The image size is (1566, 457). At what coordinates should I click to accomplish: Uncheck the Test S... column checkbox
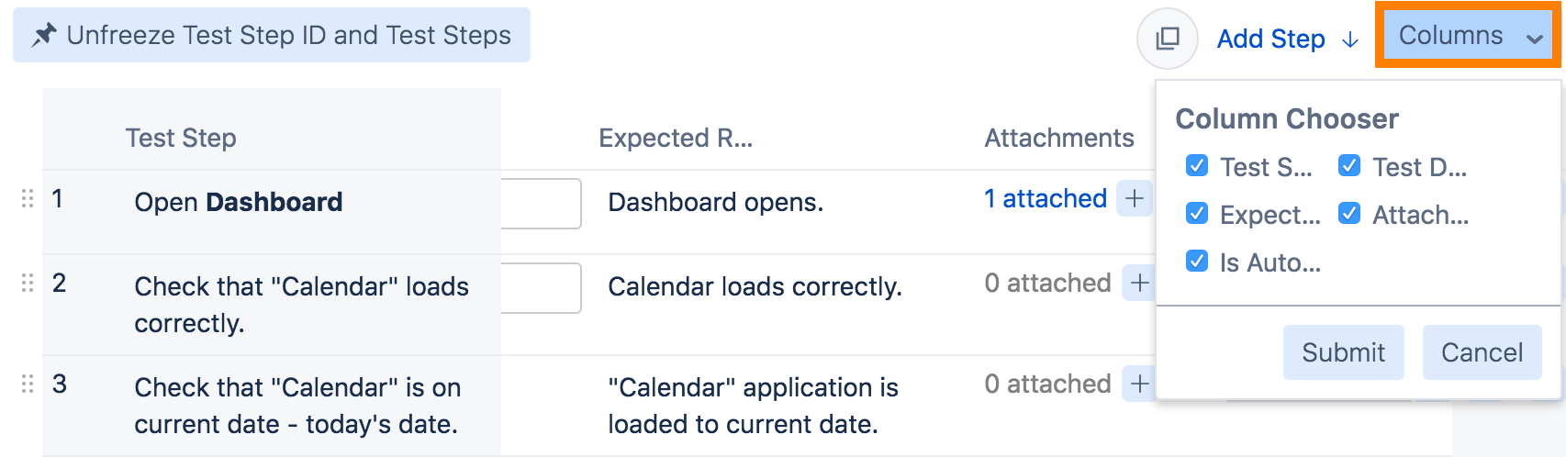tap(1197, 166)
